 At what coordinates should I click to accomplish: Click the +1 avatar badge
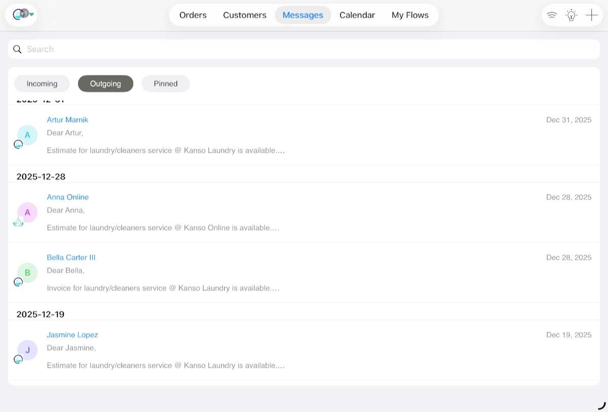coord(24,13)
